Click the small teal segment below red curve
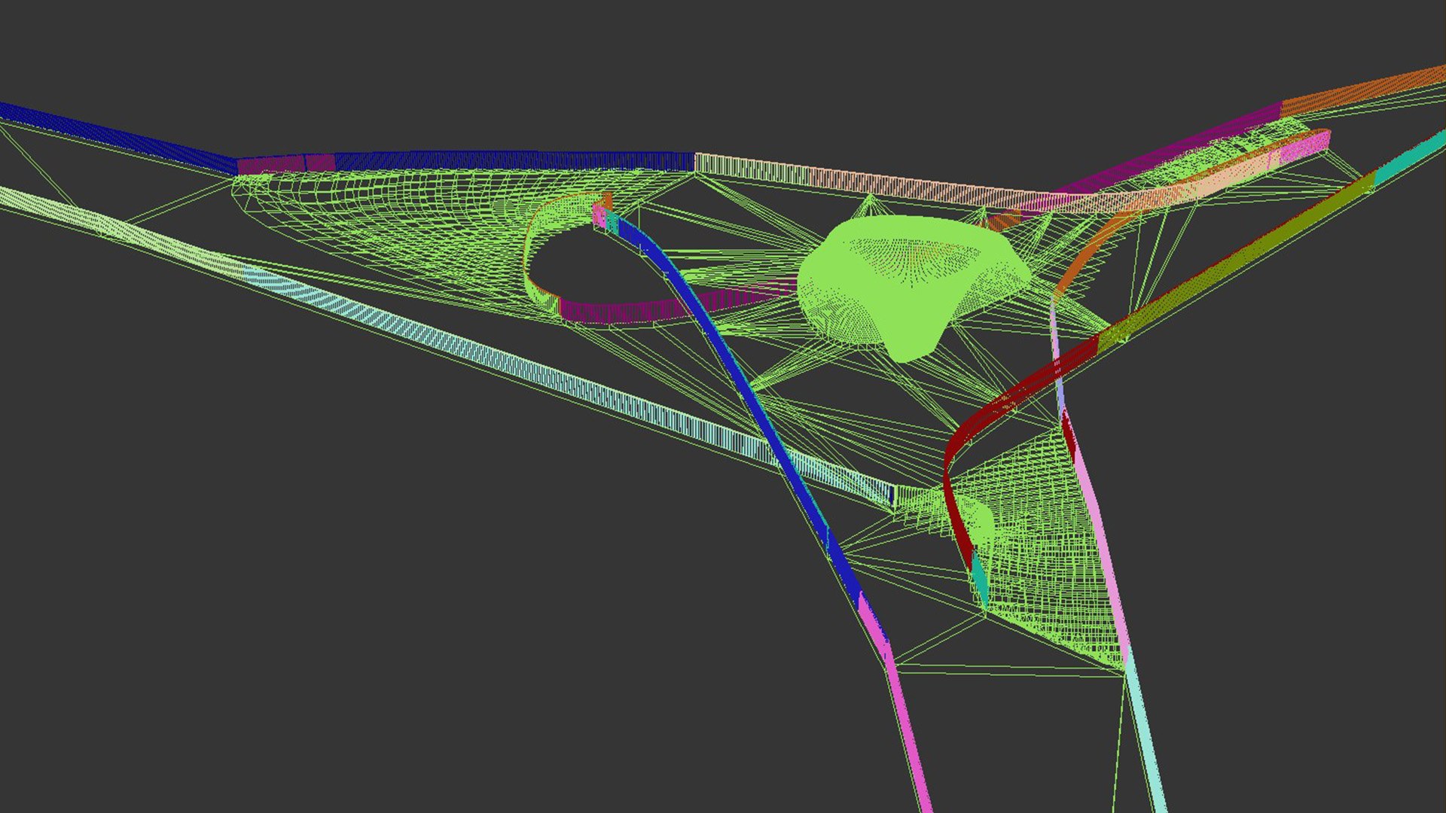1446x813 pixels. (x=979, y=578)
